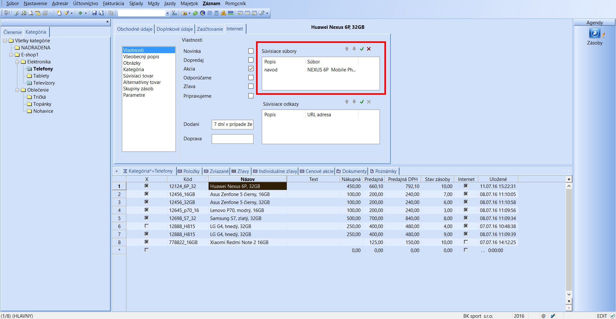Move related file down with arrow icon

click(354, 49)
